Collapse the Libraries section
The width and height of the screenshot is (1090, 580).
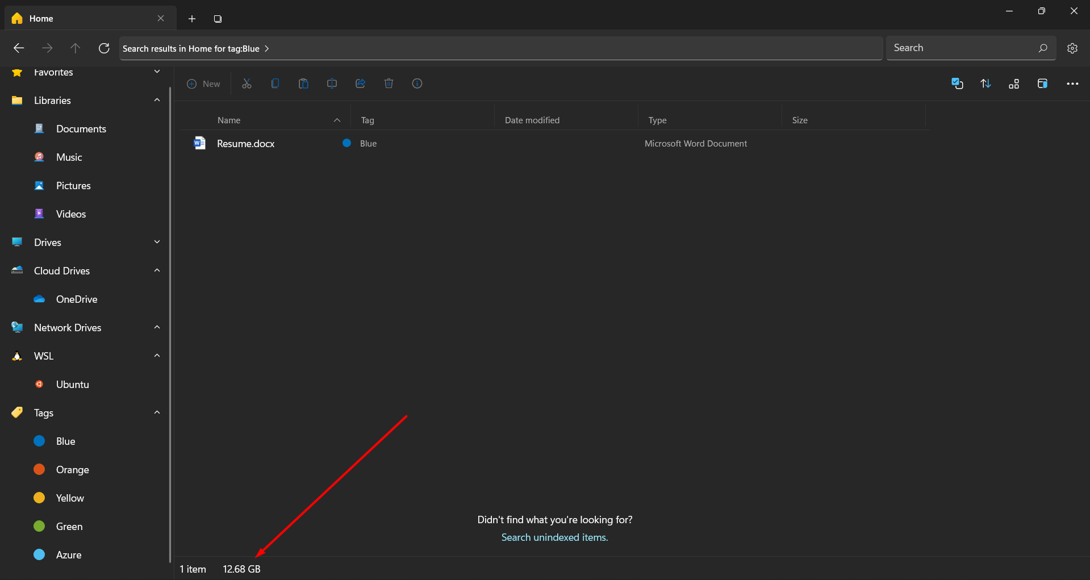tap(157, 100)
